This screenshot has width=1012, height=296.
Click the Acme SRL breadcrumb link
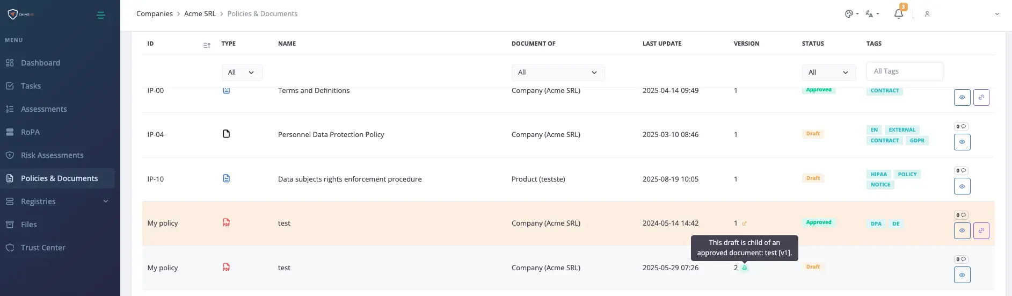click(x=200, y=14)
